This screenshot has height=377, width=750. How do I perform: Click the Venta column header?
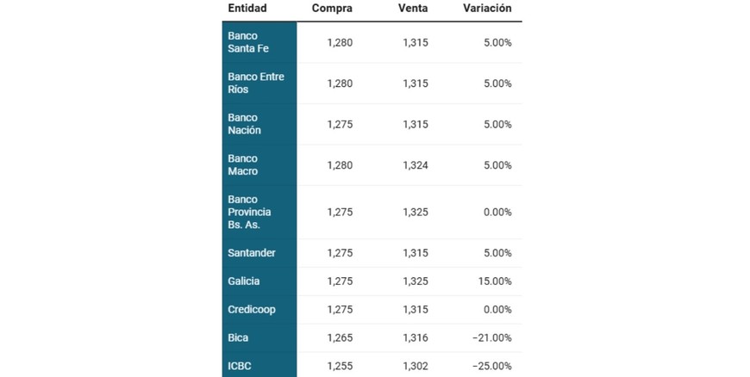(x=413, y=9)
